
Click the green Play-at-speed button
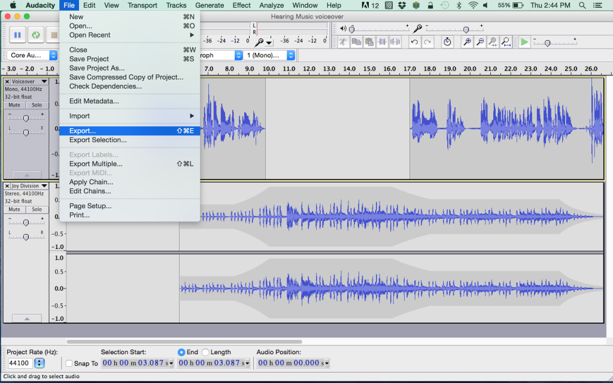pos(524,42)
